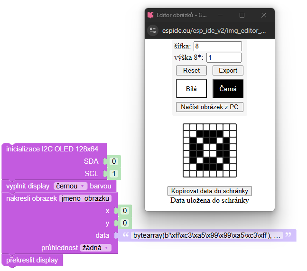
Task: Click the Export button
Action: coord(228,71)
